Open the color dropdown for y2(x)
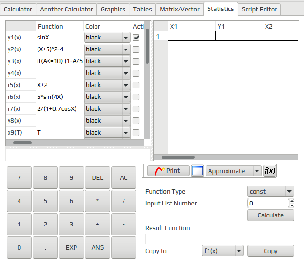Viewport: 304px width, 264px height. pyautogui.click(x=107, y=49)
